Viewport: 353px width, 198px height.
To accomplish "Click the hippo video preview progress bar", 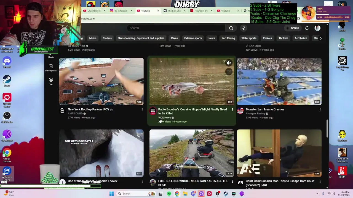I will coord(192,105).
